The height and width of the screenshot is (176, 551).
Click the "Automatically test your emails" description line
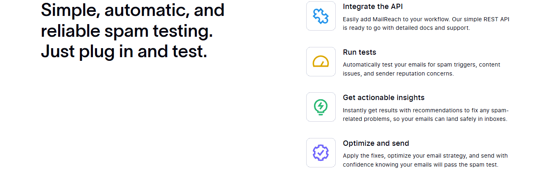(422, 65)
